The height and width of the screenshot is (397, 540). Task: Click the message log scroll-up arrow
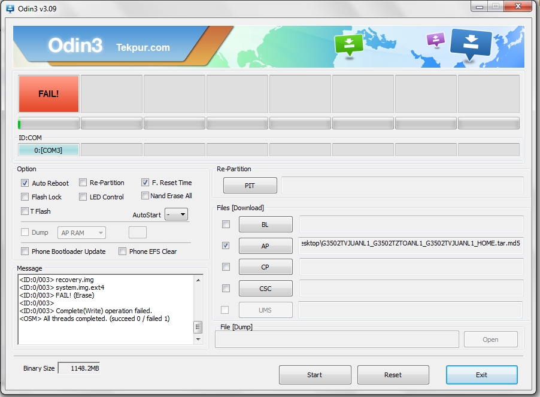(198, 280)
